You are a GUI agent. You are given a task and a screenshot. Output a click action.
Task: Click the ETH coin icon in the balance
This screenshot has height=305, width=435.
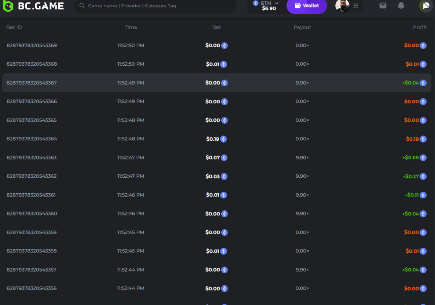pyautogui.click(x=256, y=3)
